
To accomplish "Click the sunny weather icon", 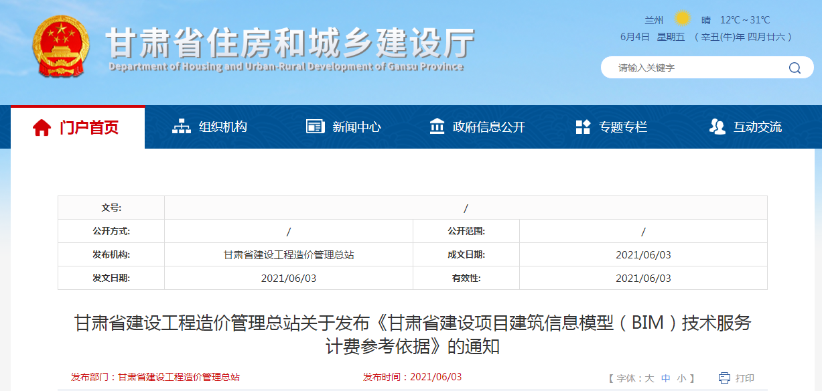I will point(682,19).
